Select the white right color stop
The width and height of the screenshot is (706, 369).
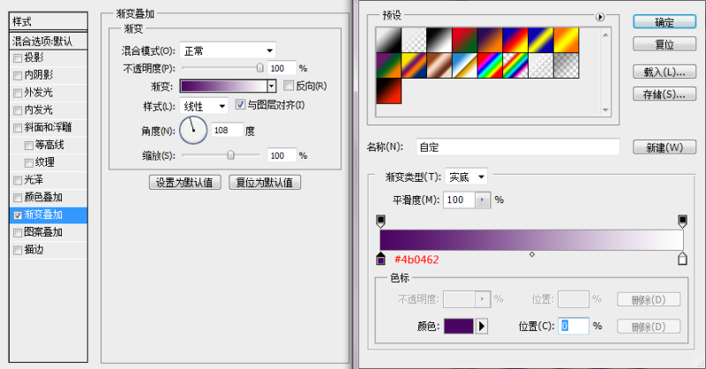(682, 259)
